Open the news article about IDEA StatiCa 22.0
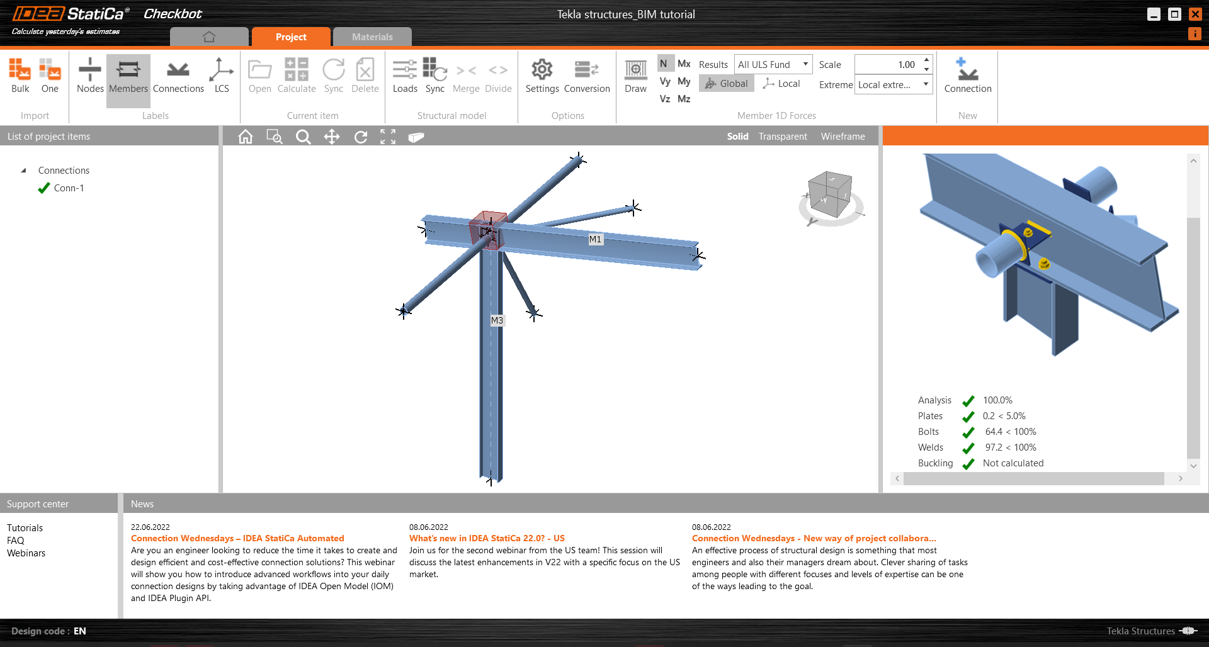1209x647 pixels. pyautogui.click(x=487, y=538)
